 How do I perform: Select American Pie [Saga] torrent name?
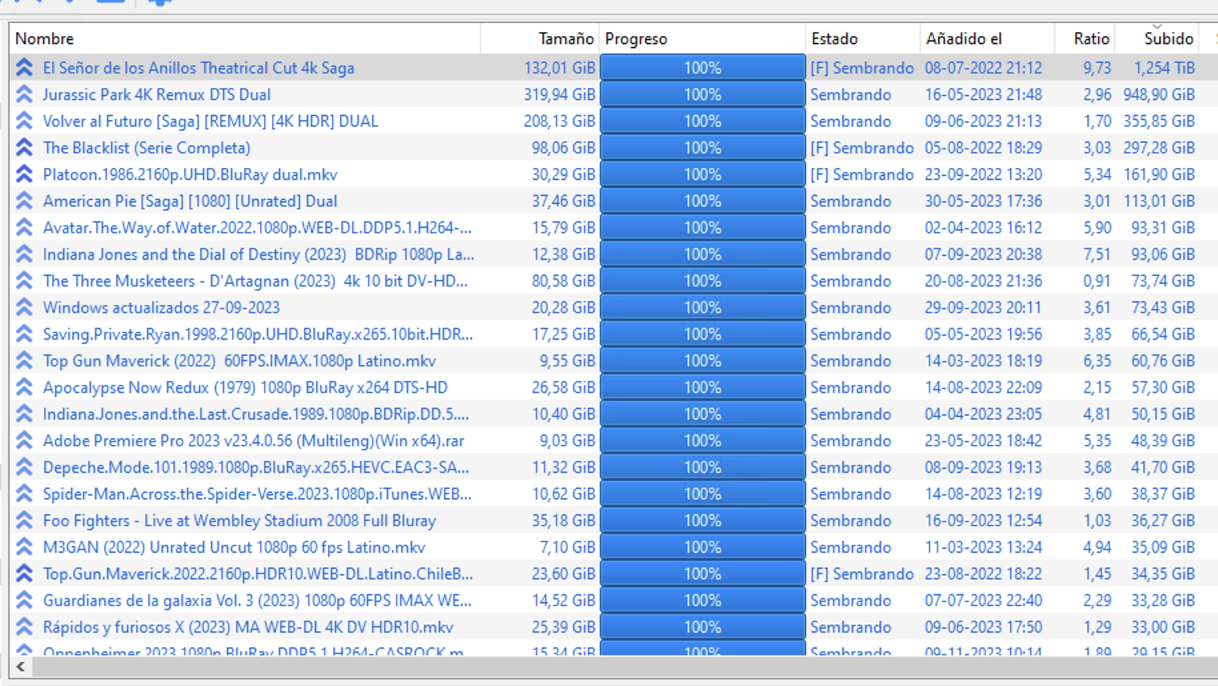coord(190,201)
